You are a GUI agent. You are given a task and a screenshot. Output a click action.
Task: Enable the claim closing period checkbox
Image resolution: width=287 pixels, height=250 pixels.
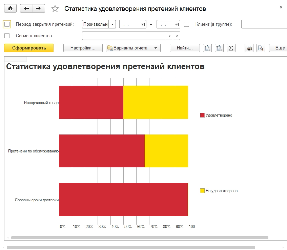pos(7,24)
